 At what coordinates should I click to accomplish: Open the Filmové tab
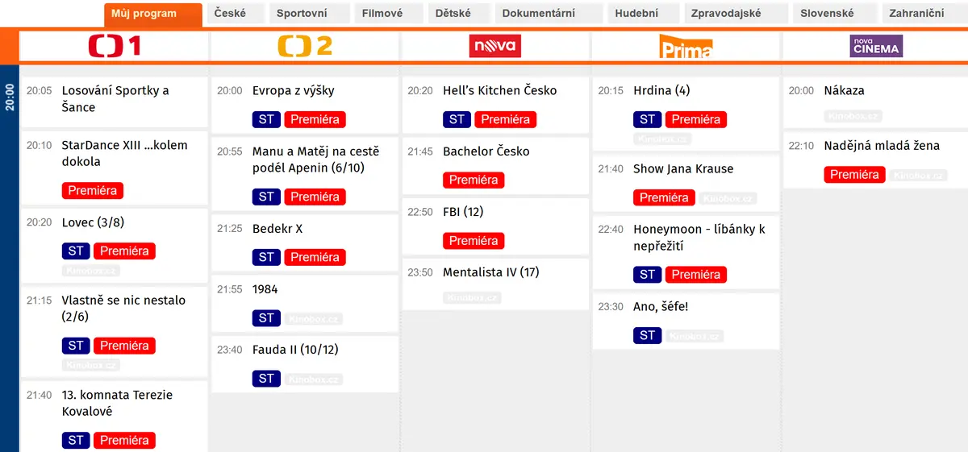pyautogui.click(x=382, y=13)
